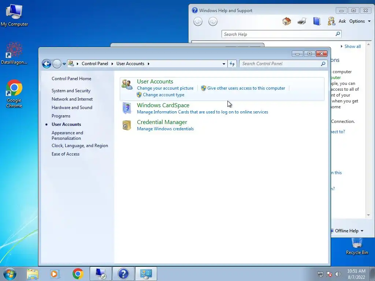Click the Help home icon
The image size is (375, 281).
(286, 21)
